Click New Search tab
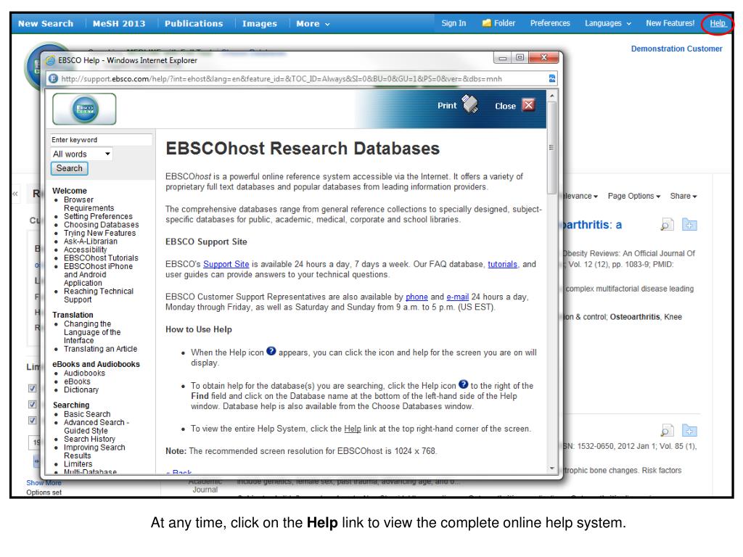The image size is (743, 557). click(46, 23)
